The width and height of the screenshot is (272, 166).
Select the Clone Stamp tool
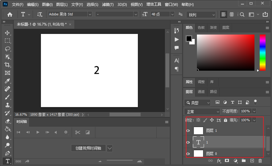pos(7,105)
